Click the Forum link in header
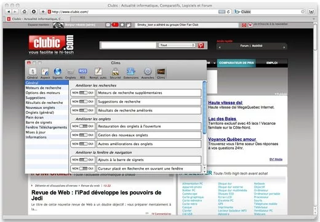This screenshot has width=320, height=222. (x=244, y=46)
